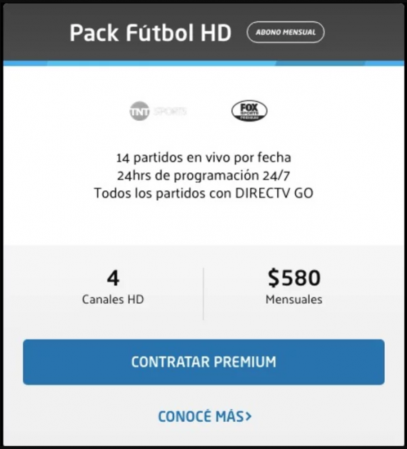The image size is (407, 449).
Task: Click the Fox Sports Premium logo
Action: 249,111
